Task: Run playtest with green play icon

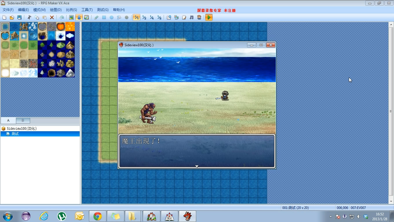Action: [x=209, y=17]
